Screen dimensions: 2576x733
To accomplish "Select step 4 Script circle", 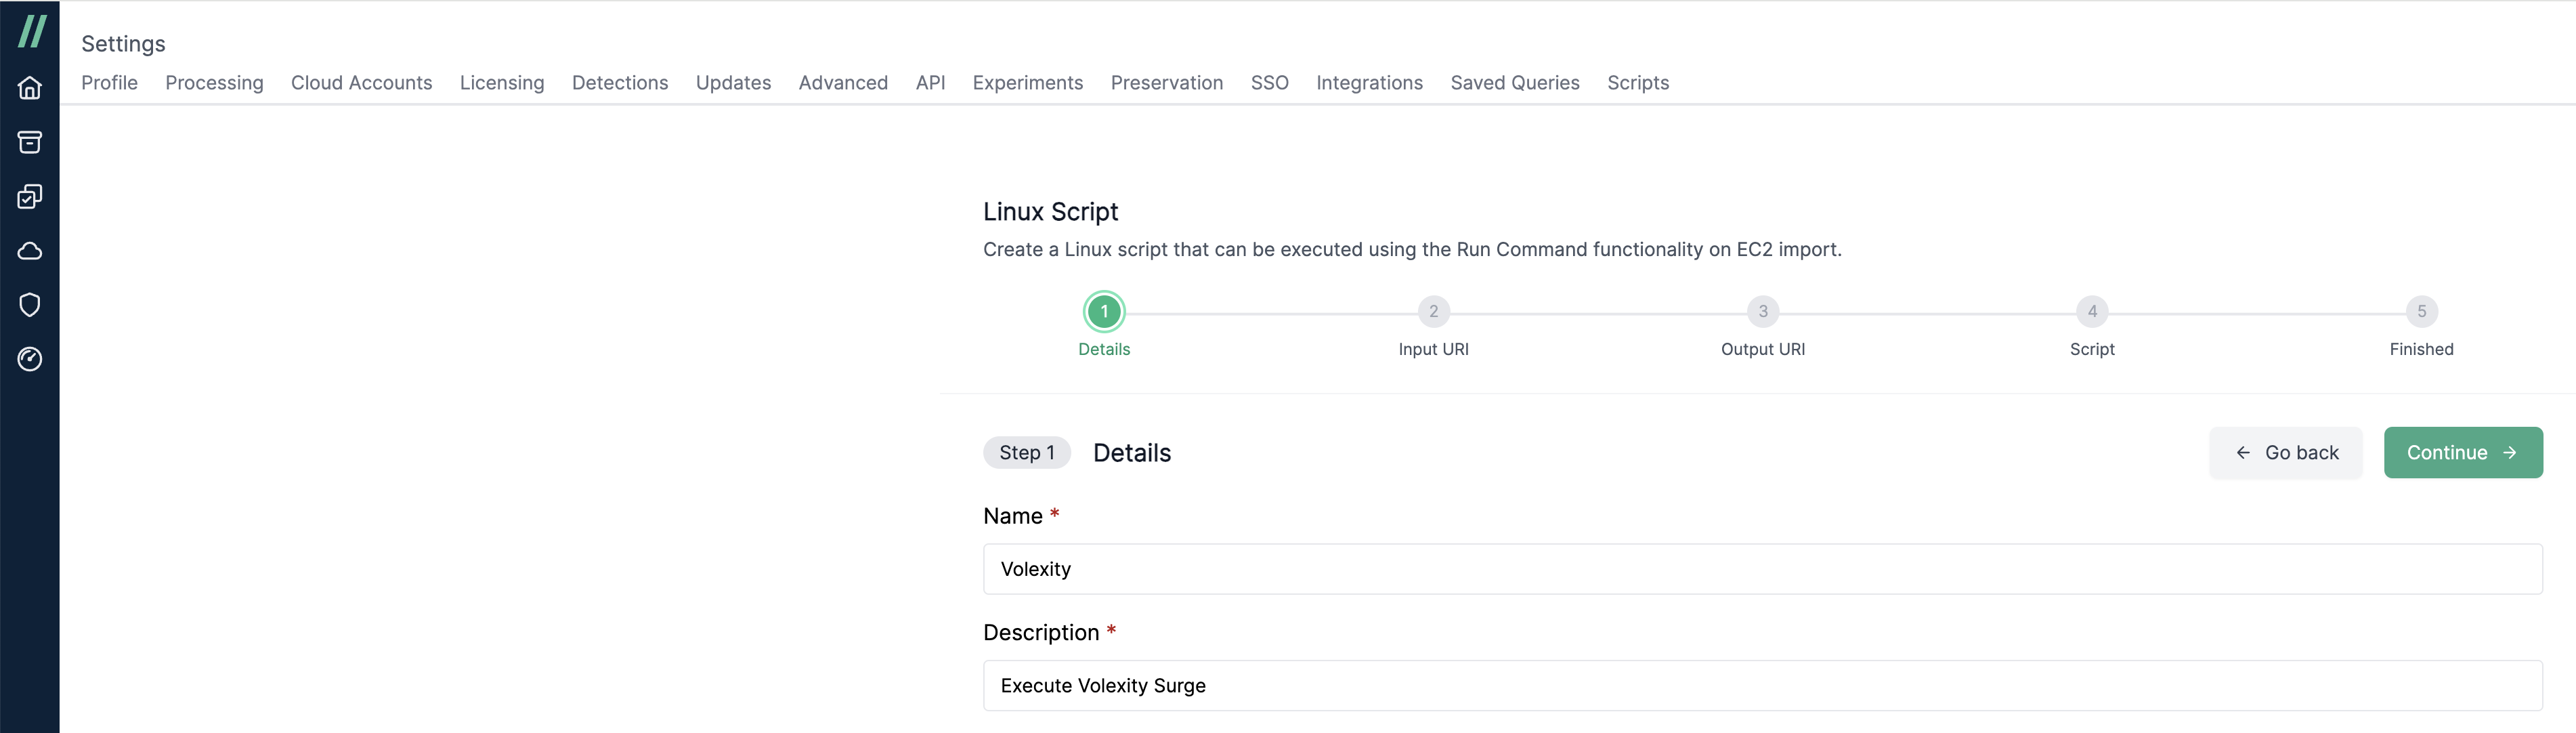I will point(2092,312).
